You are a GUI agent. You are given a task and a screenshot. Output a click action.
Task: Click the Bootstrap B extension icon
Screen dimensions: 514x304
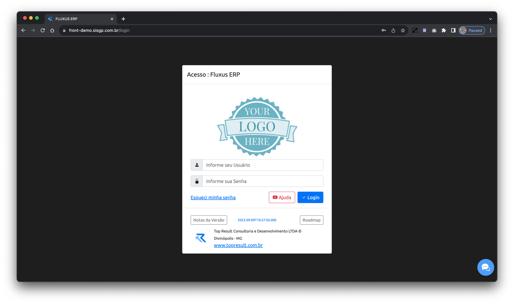click(424, 31)
